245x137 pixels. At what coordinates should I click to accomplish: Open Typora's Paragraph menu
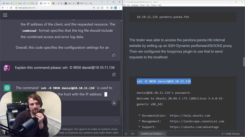(x=135, y=5)
